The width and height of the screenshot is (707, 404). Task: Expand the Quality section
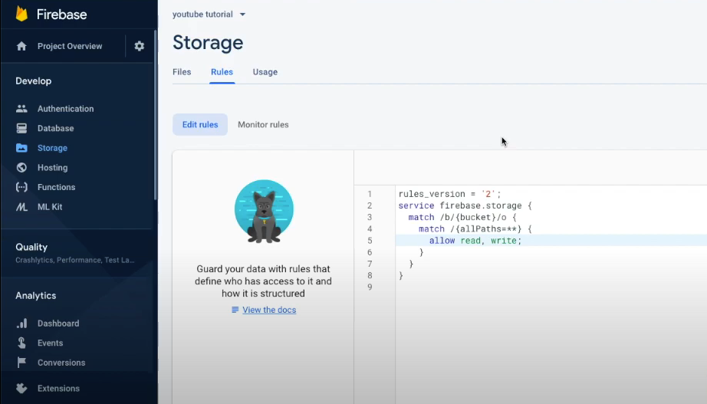75,253
